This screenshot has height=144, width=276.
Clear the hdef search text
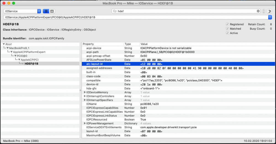pos(258,11)
